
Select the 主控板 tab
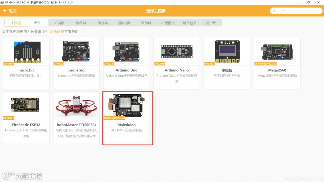(x=16, y=23)
